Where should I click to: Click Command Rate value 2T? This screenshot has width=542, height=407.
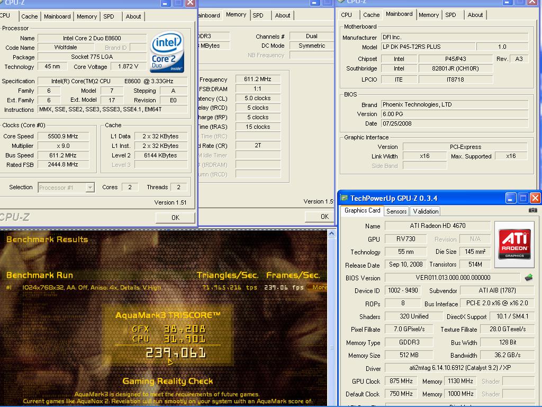pos(258,145)
